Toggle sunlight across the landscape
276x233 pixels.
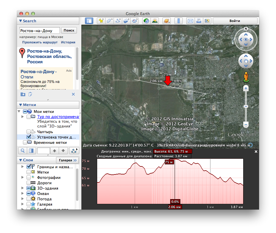tap(155, 21)
